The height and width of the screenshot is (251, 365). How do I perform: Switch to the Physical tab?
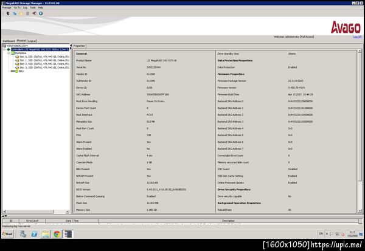(x=21, y=41)
